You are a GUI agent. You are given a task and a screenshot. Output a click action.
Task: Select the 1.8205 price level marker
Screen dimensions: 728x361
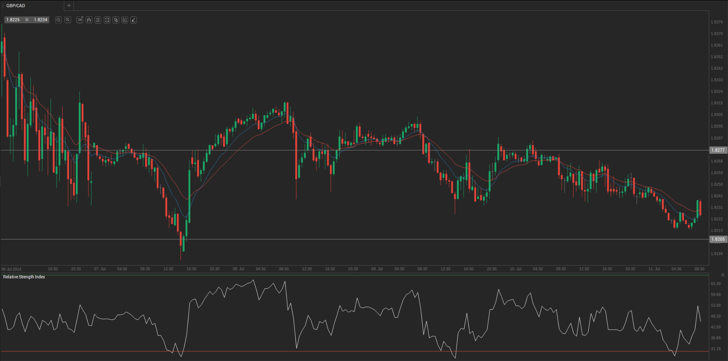click(718, 239)
